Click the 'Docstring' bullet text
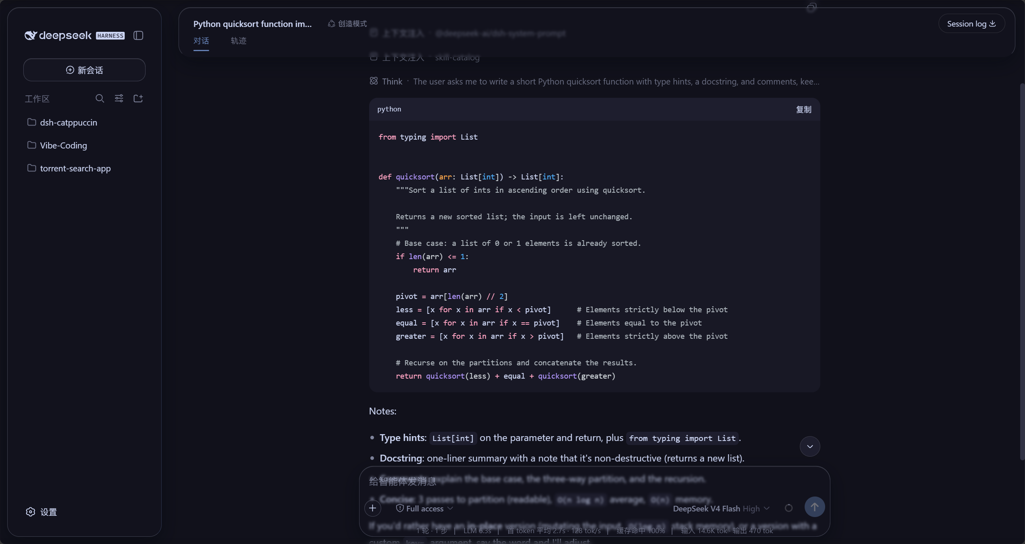This screenshot has height=544, width=1025. 562,458
